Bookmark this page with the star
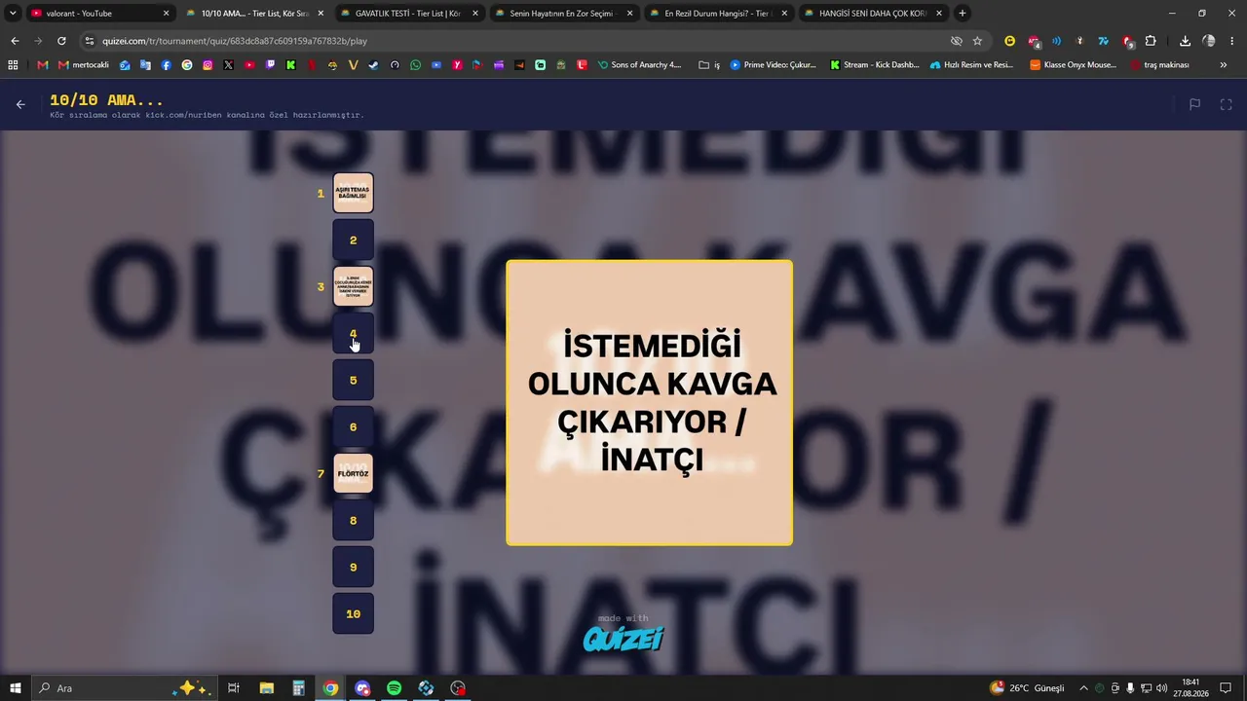The width and height of the screenshot is (1247, 701). tap(977, 41)
